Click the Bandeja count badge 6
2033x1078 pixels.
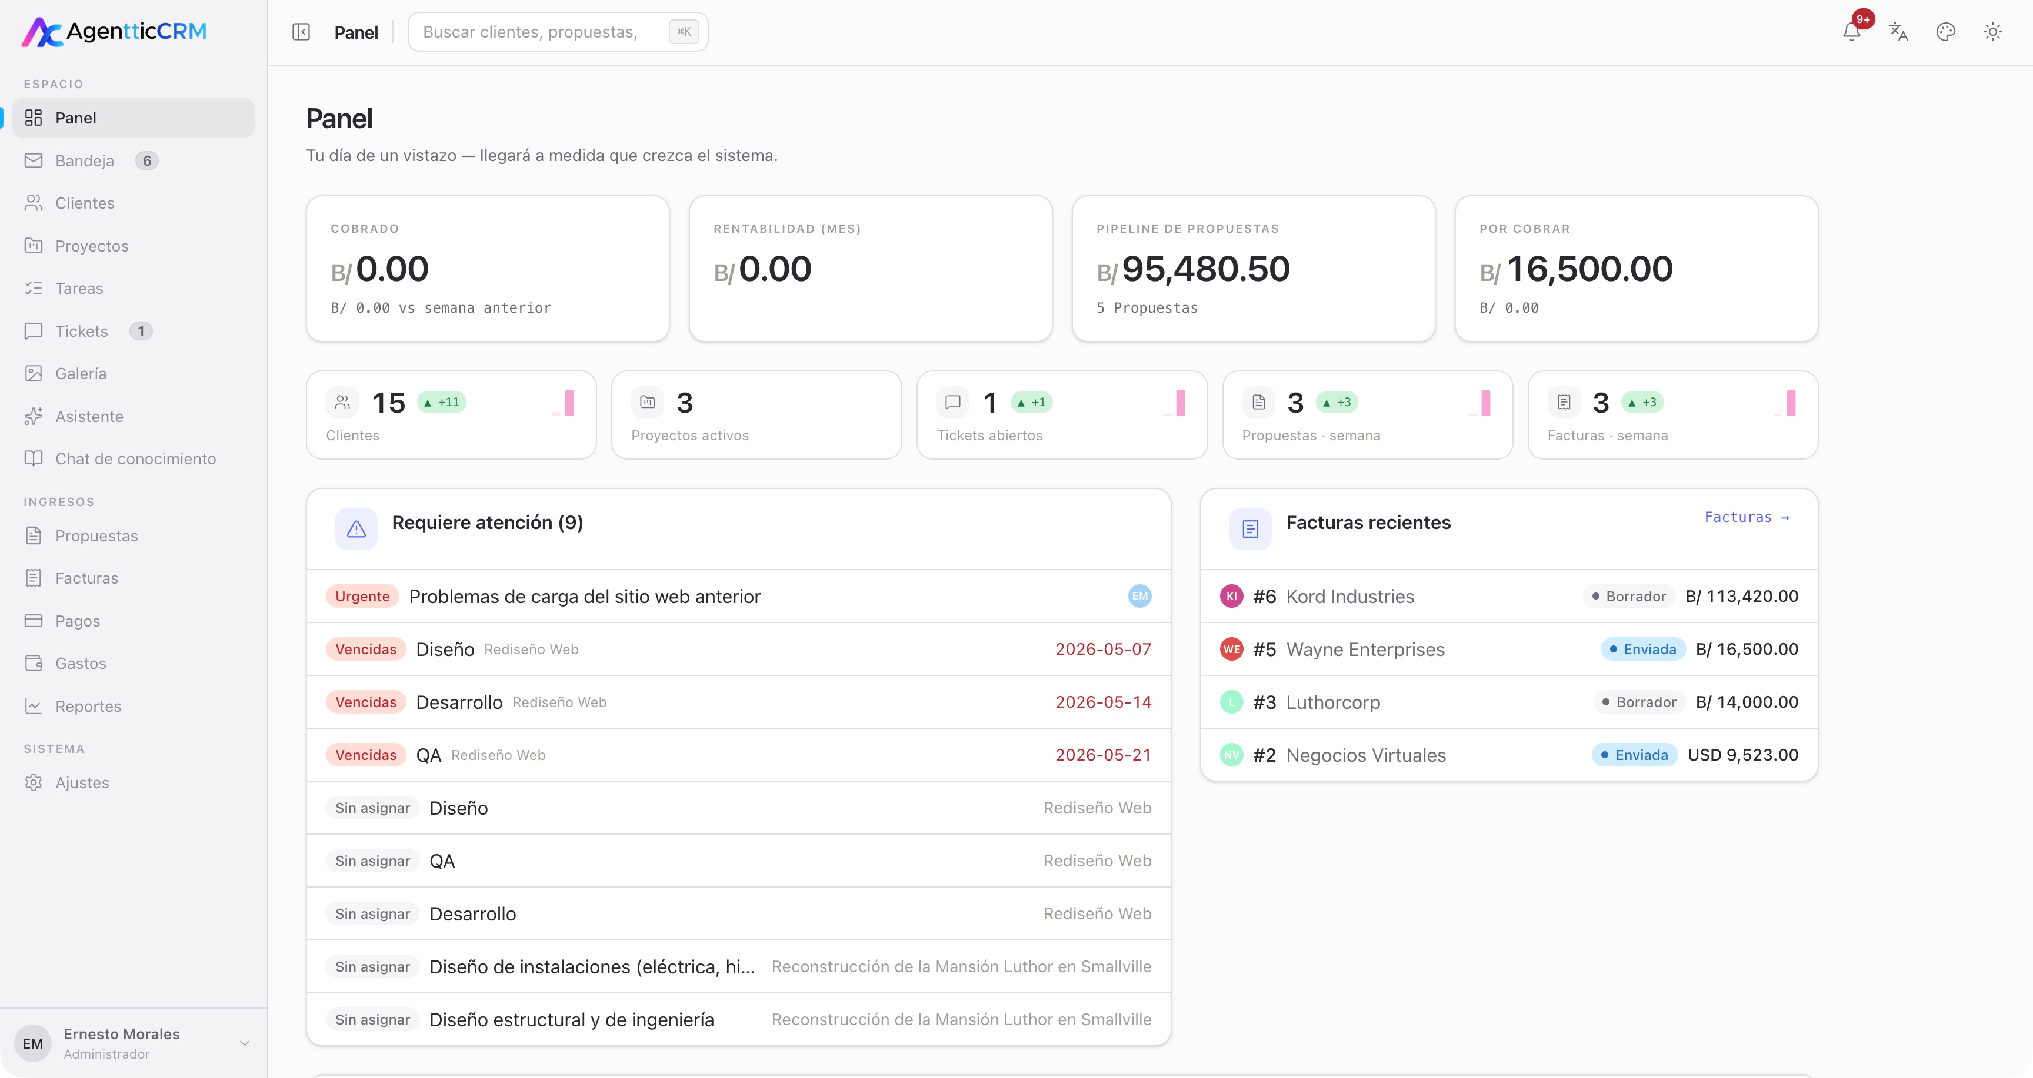147,160
